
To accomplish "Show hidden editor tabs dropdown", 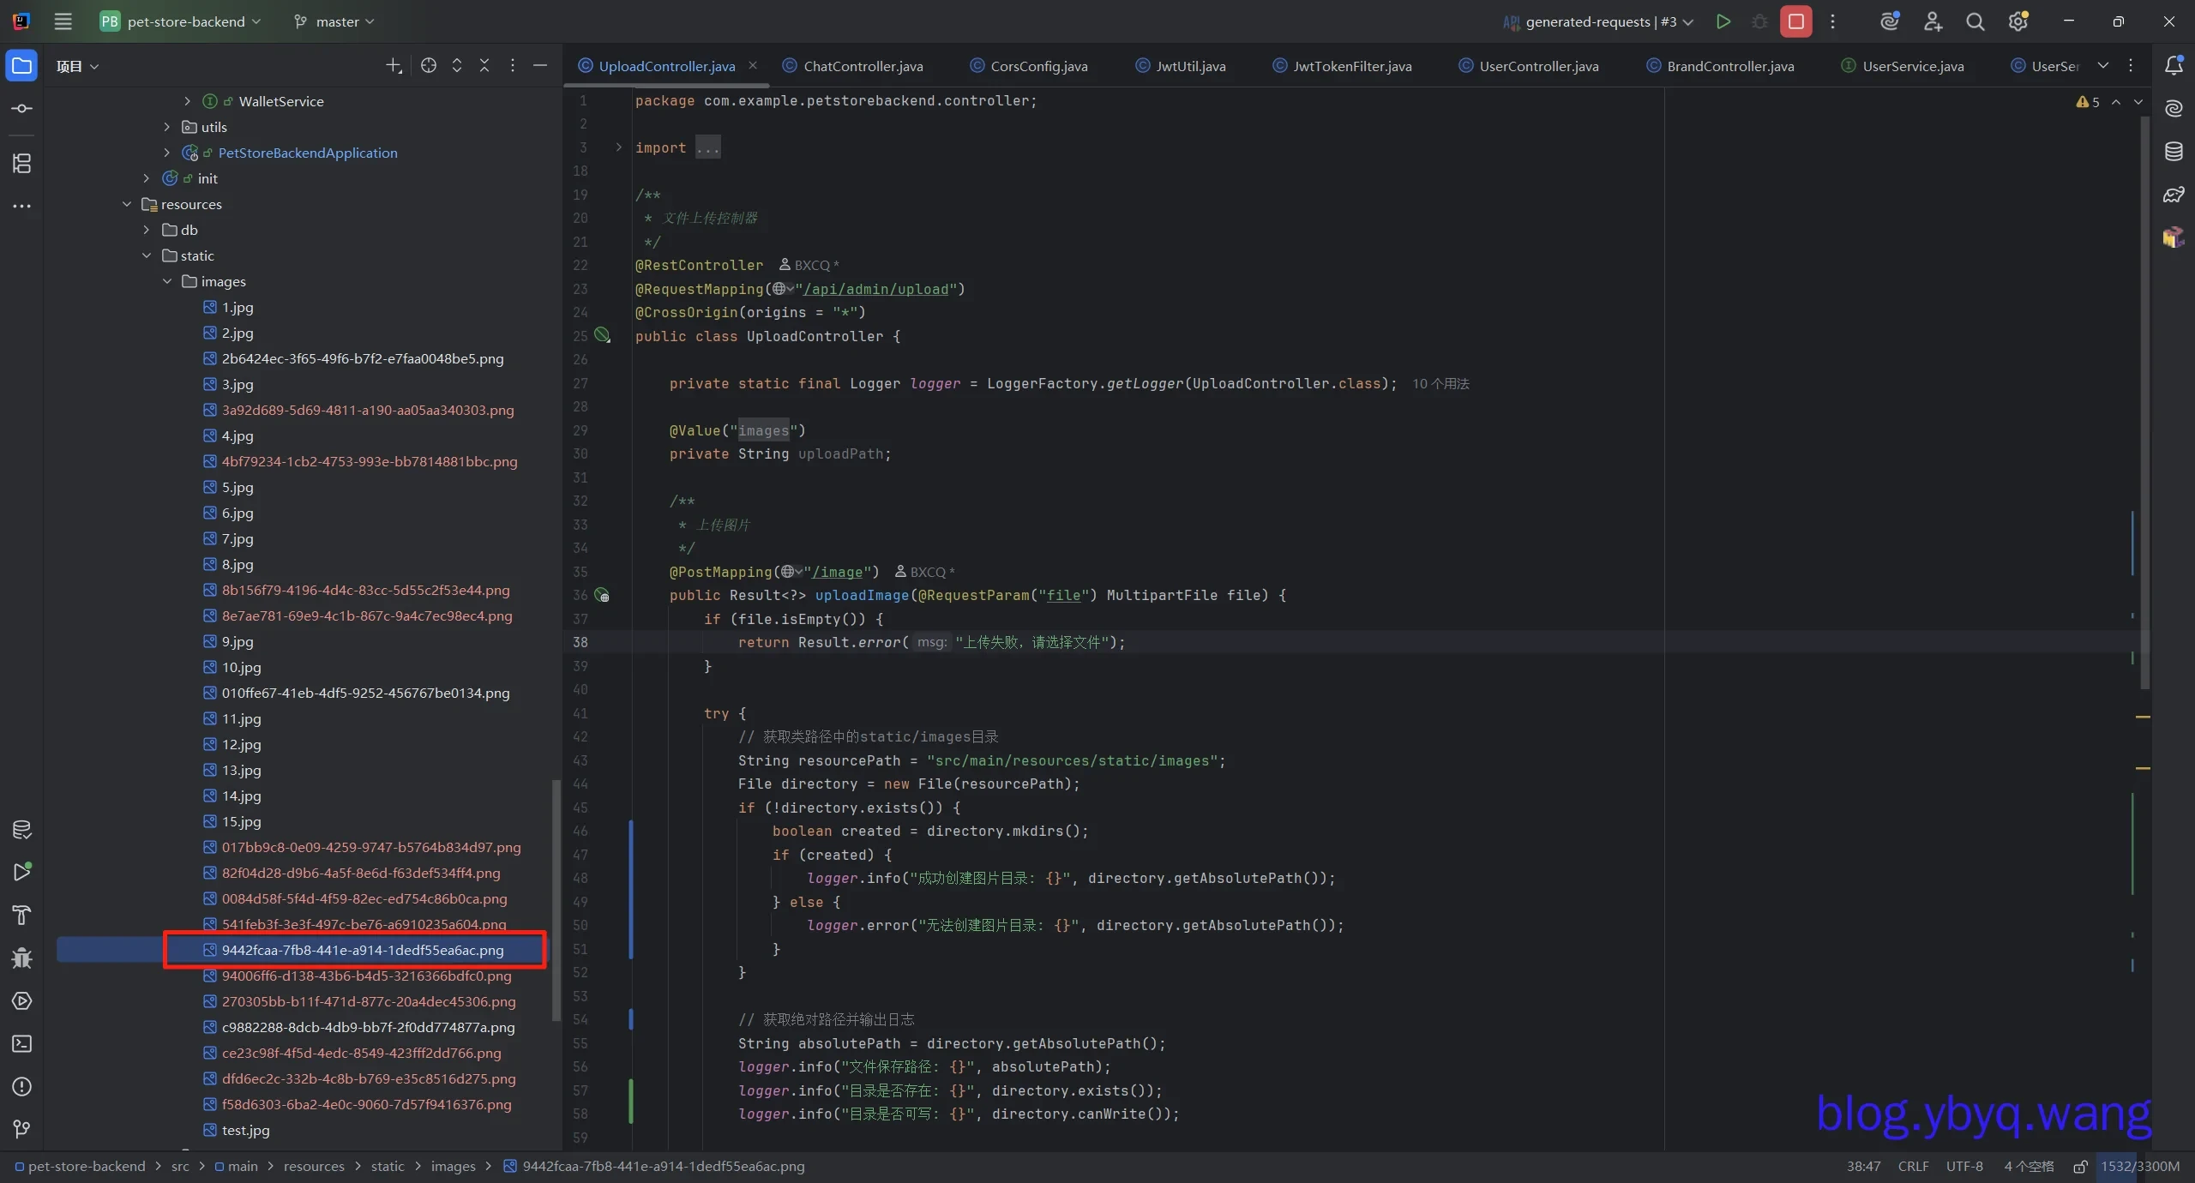I will (x=2102, y=65).
